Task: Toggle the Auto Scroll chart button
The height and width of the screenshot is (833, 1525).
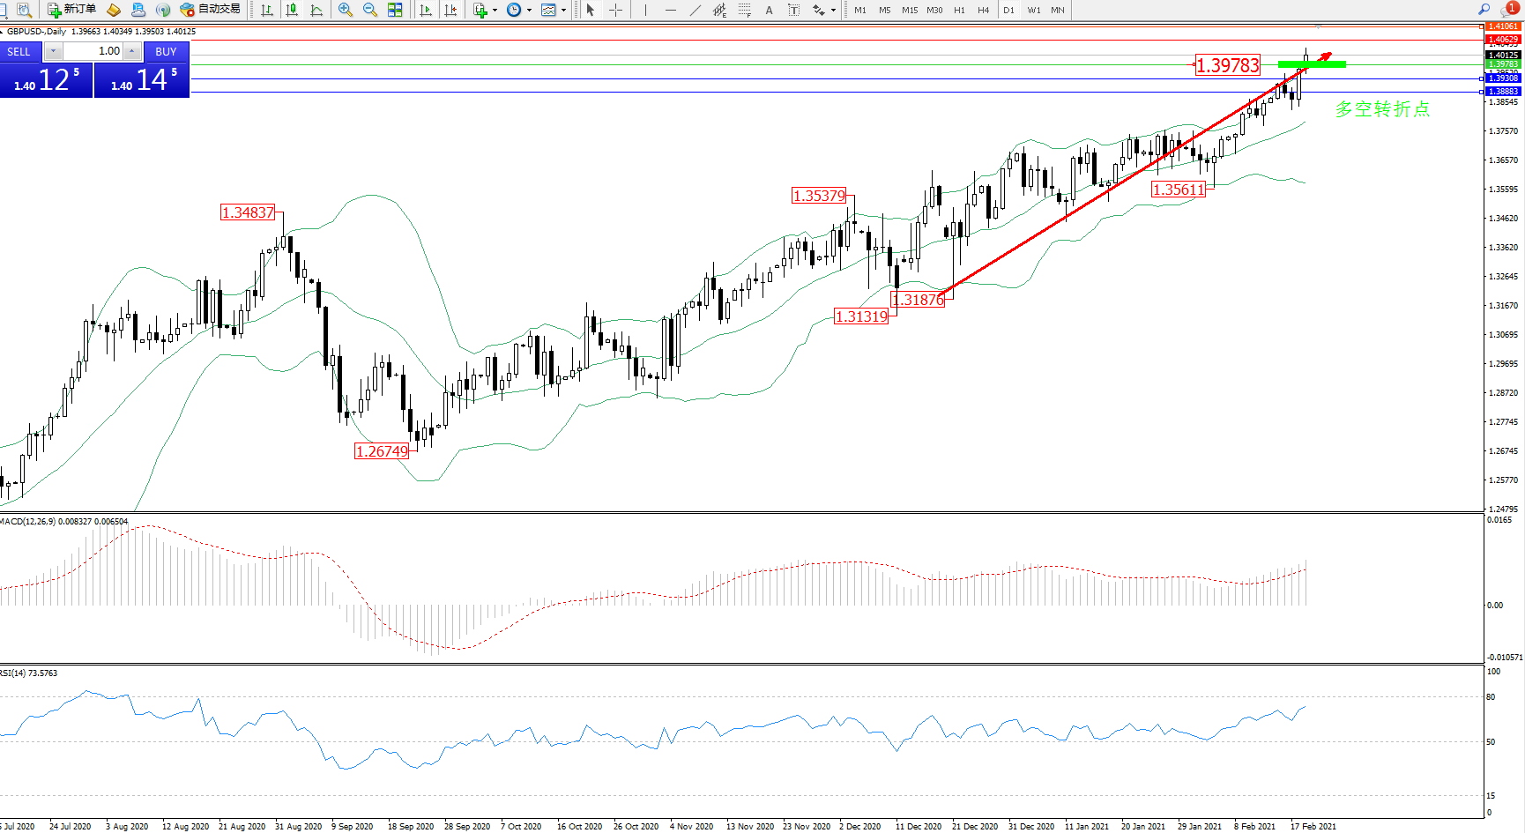Action: (x=426, y=10)
